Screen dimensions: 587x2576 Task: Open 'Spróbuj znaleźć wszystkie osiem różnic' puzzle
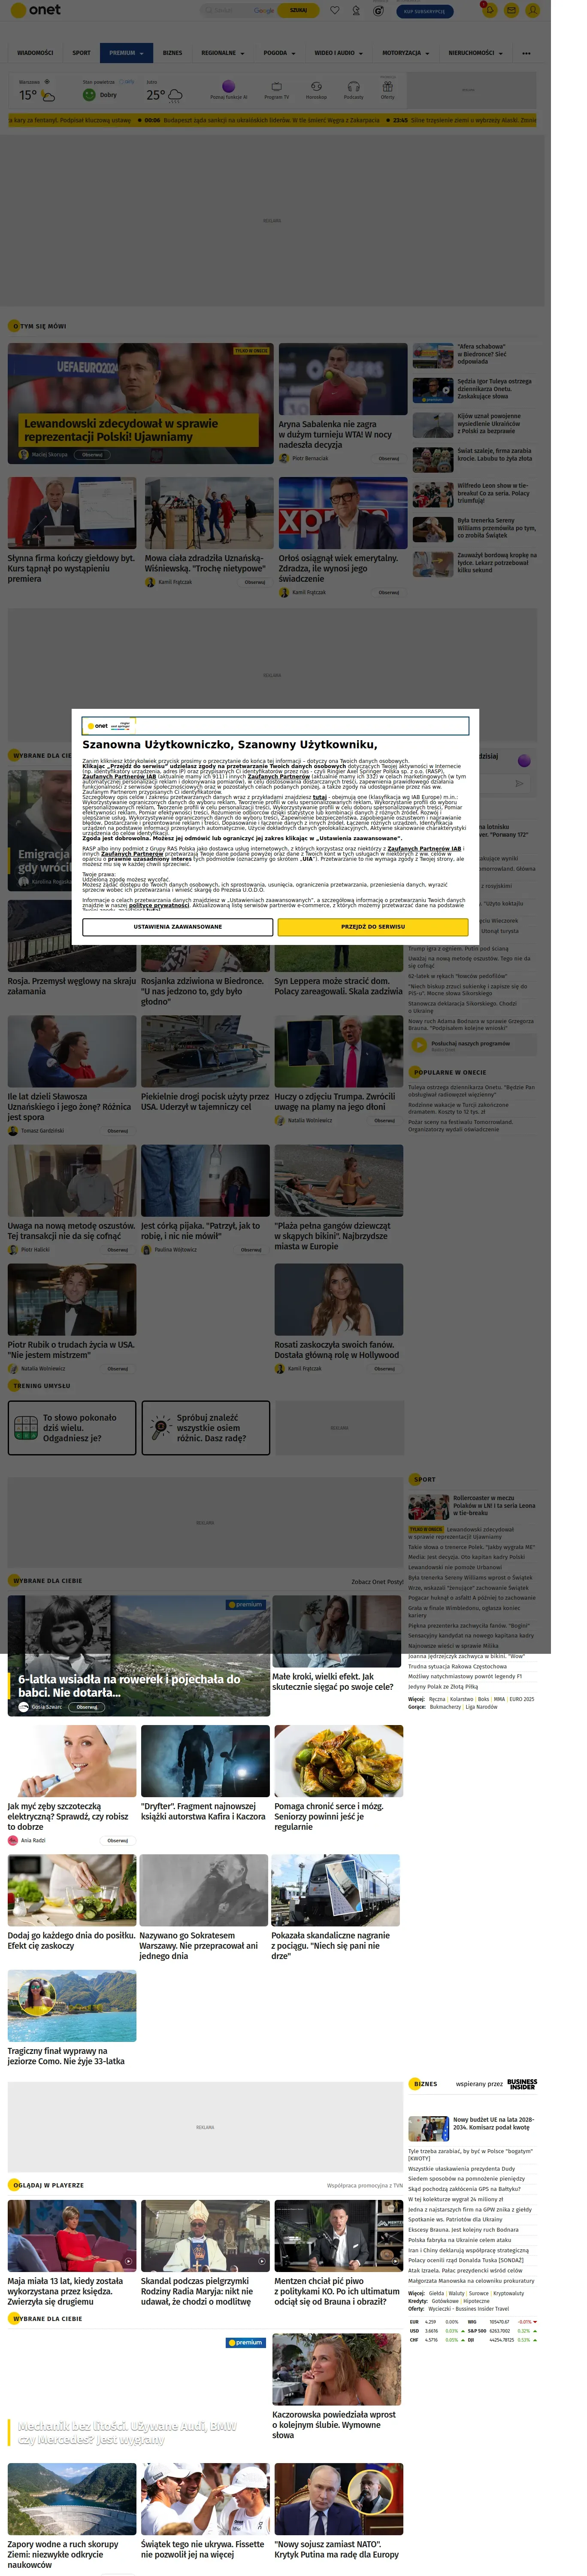pos(206,1428)
